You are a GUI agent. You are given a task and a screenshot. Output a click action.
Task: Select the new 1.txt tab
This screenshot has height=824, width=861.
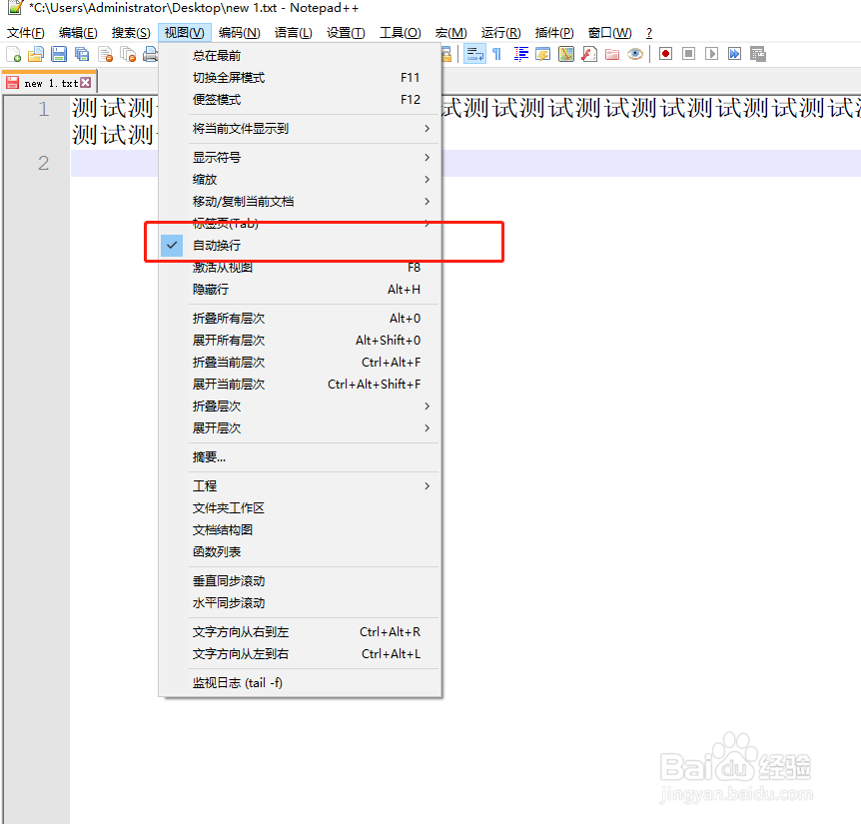tap(47, 82)
